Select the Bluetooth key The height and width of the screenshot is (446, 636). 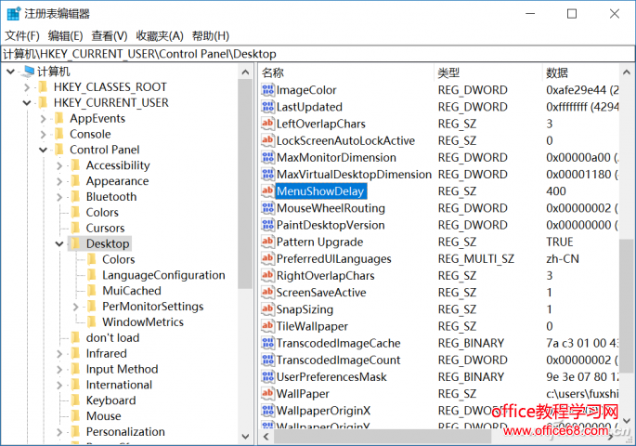coord(111,197)
